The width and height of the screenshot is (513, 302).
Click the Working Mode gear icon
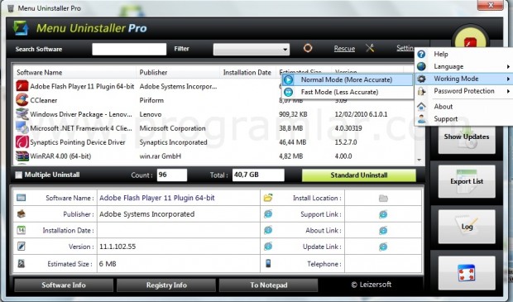(x=422, y=79)
